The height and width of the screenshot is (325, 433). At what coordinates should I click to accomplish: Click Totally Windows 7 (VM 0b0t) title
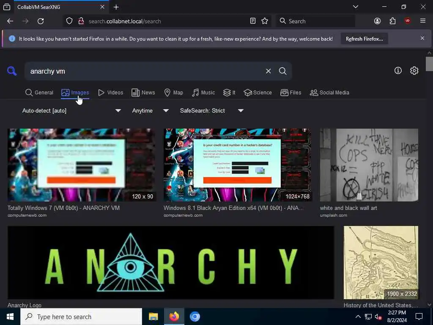pos(63,208)
